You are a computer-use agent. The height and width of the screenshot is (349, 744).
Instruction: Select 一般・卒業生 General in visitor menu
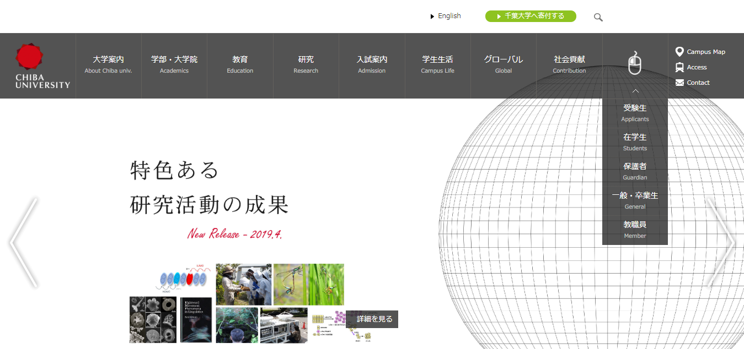pos(635,200)
